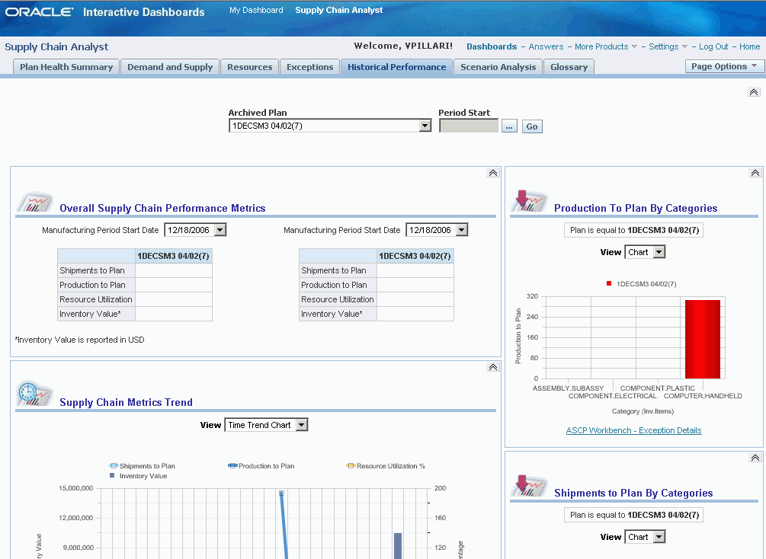Switch to the Plan Health Summary tab
This screenshot has height=559, width=766.
(x=66, y=67)
